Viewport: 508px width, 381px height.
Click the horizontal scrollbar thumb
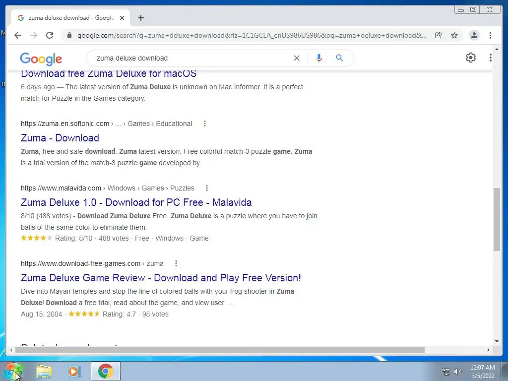[220, 350]
